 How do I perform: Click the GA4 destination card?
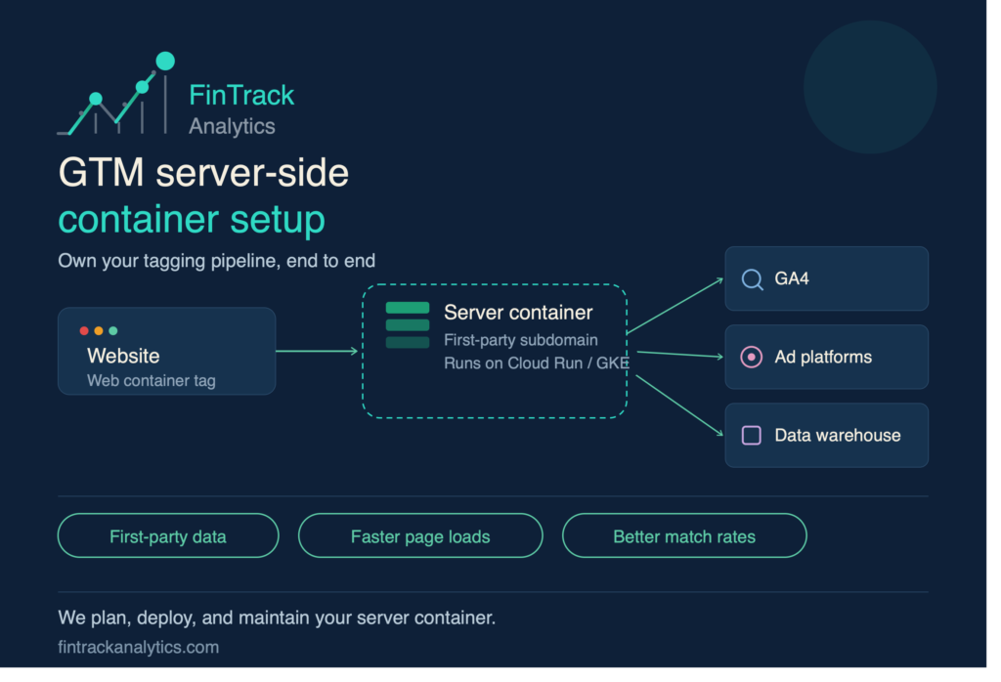click(827, 278)
